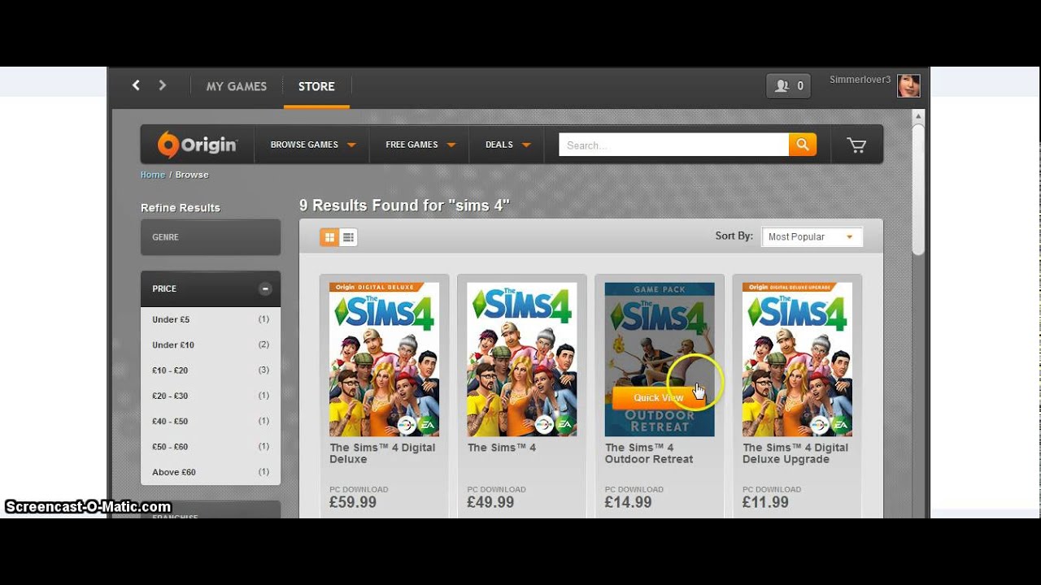
Task: Select the Store tab
Action: click(x=316, y=86)
